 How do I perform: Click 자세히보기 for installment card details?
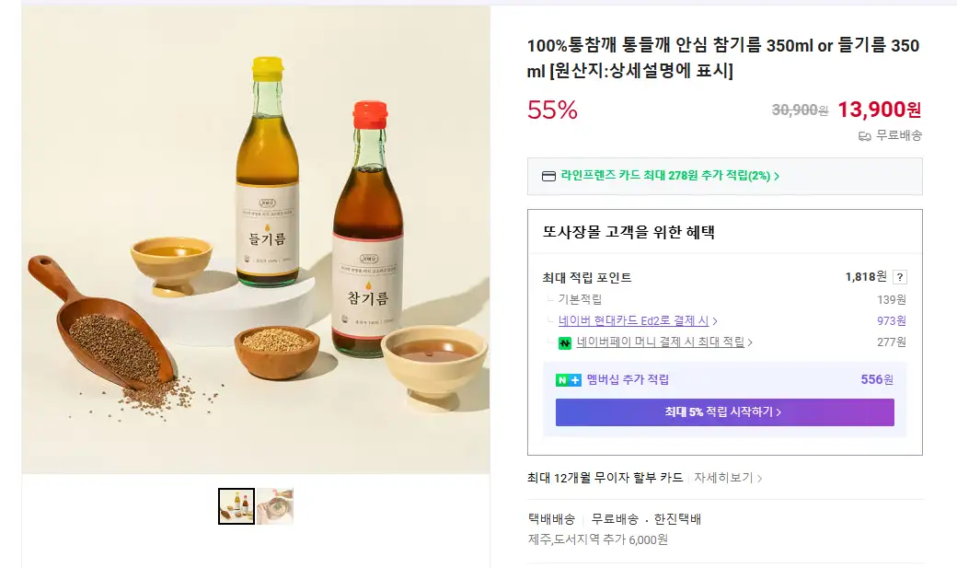click(x=723, y=479)
